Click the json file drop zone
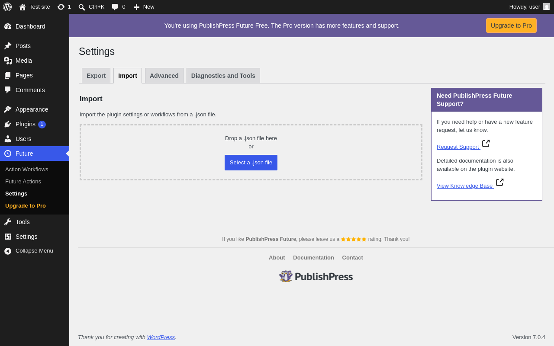 pyautogui.click(x=251, y=152)
